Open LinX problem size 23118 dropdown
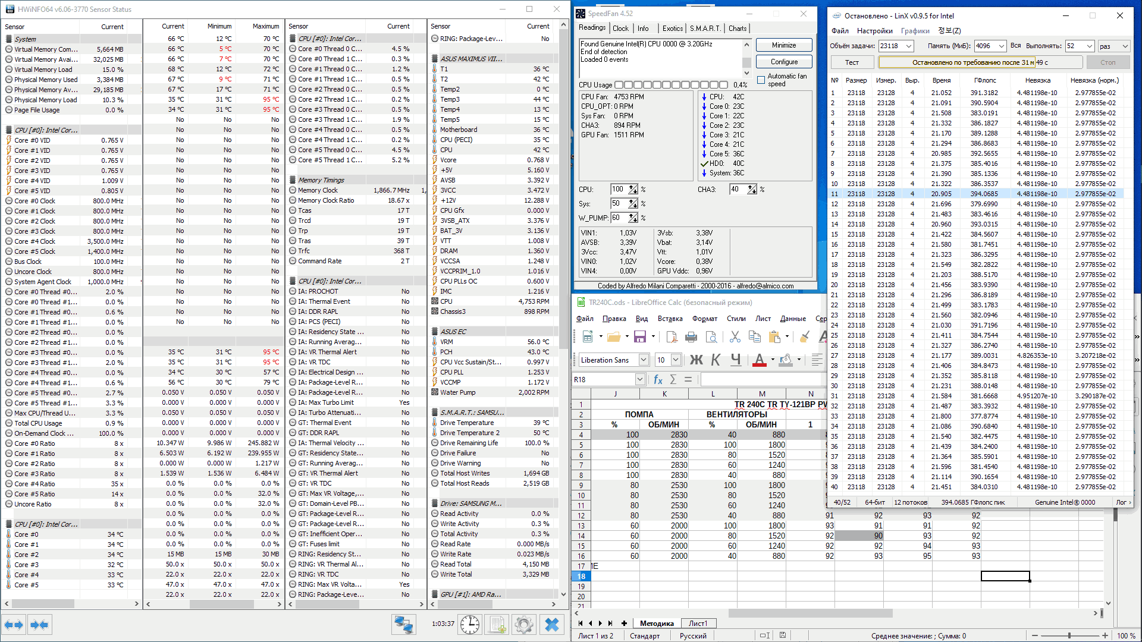 [x=909, y=46]
